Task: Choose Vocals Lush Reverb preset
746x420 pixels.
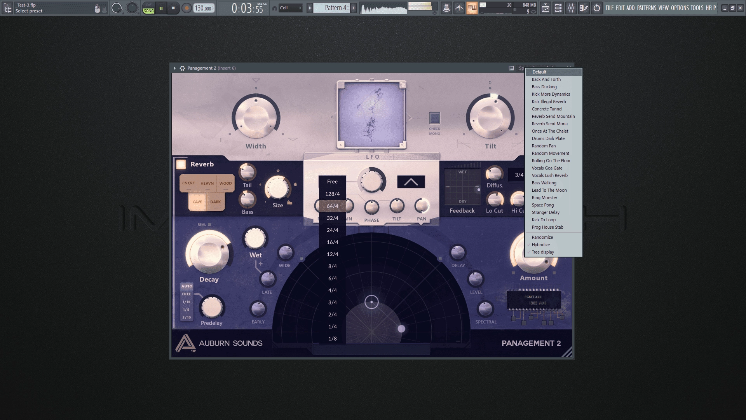Action: coord(553,175)
